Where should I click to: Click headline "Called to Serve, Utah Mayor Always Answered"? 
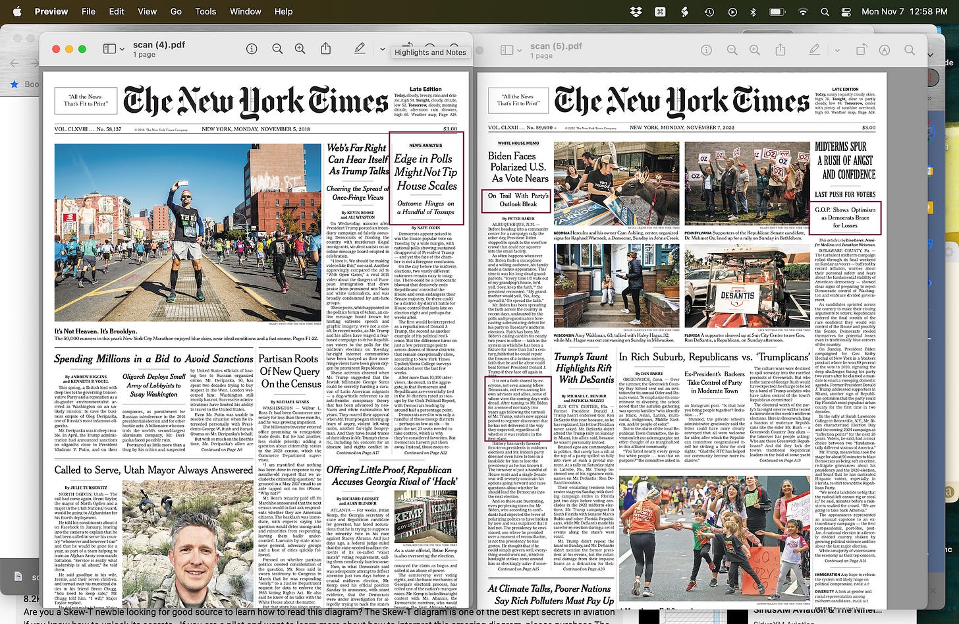click(153, 470)
